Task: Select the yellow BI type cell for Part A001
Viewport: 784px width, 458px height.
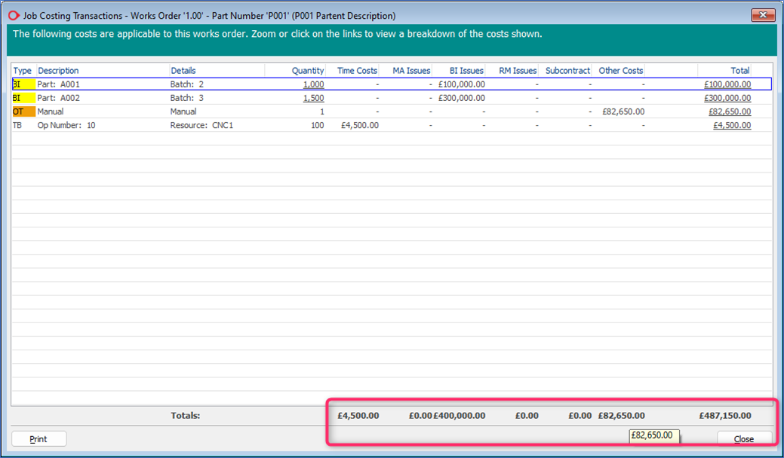Action: pos(22,84)
